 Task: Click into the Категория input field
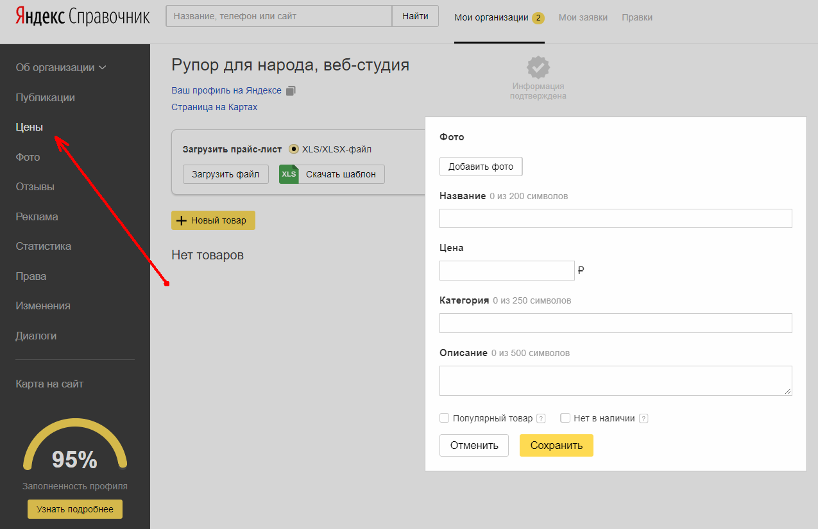click(x=616, y=323)
